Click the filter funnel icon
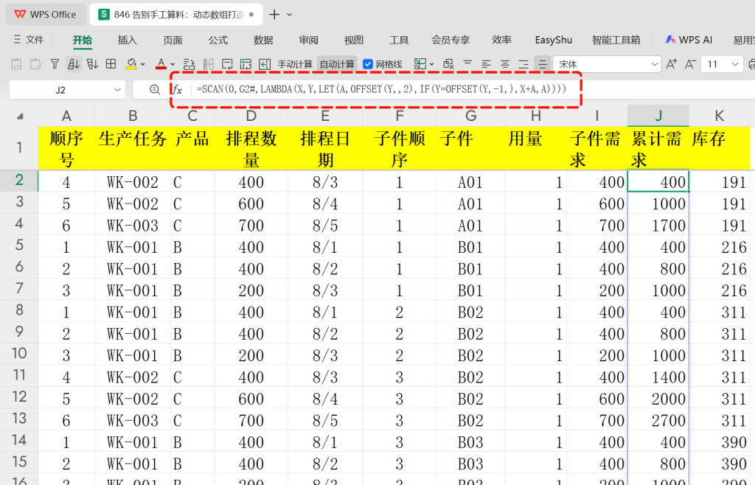755x485 pixels. (x=55, y=64)
